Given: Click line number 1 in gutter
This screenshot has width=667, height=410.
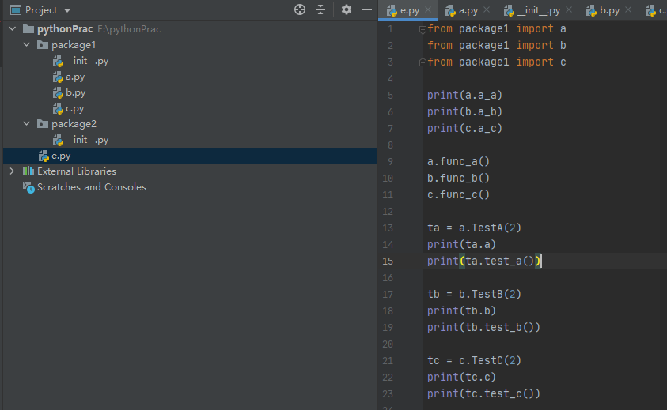Looking at the screenshot, I should [391, 29].
